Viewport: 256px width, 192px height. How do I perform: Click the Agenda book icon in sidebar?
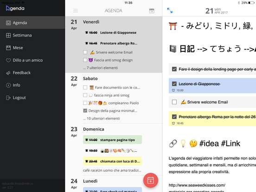point(8,23)
